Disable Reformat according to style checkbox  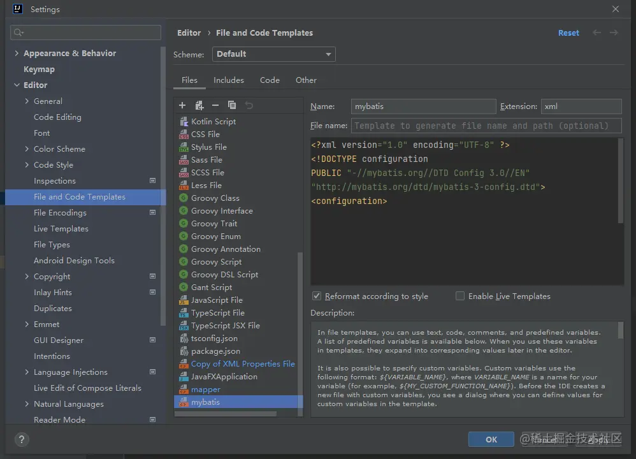(x=317, y=296)
